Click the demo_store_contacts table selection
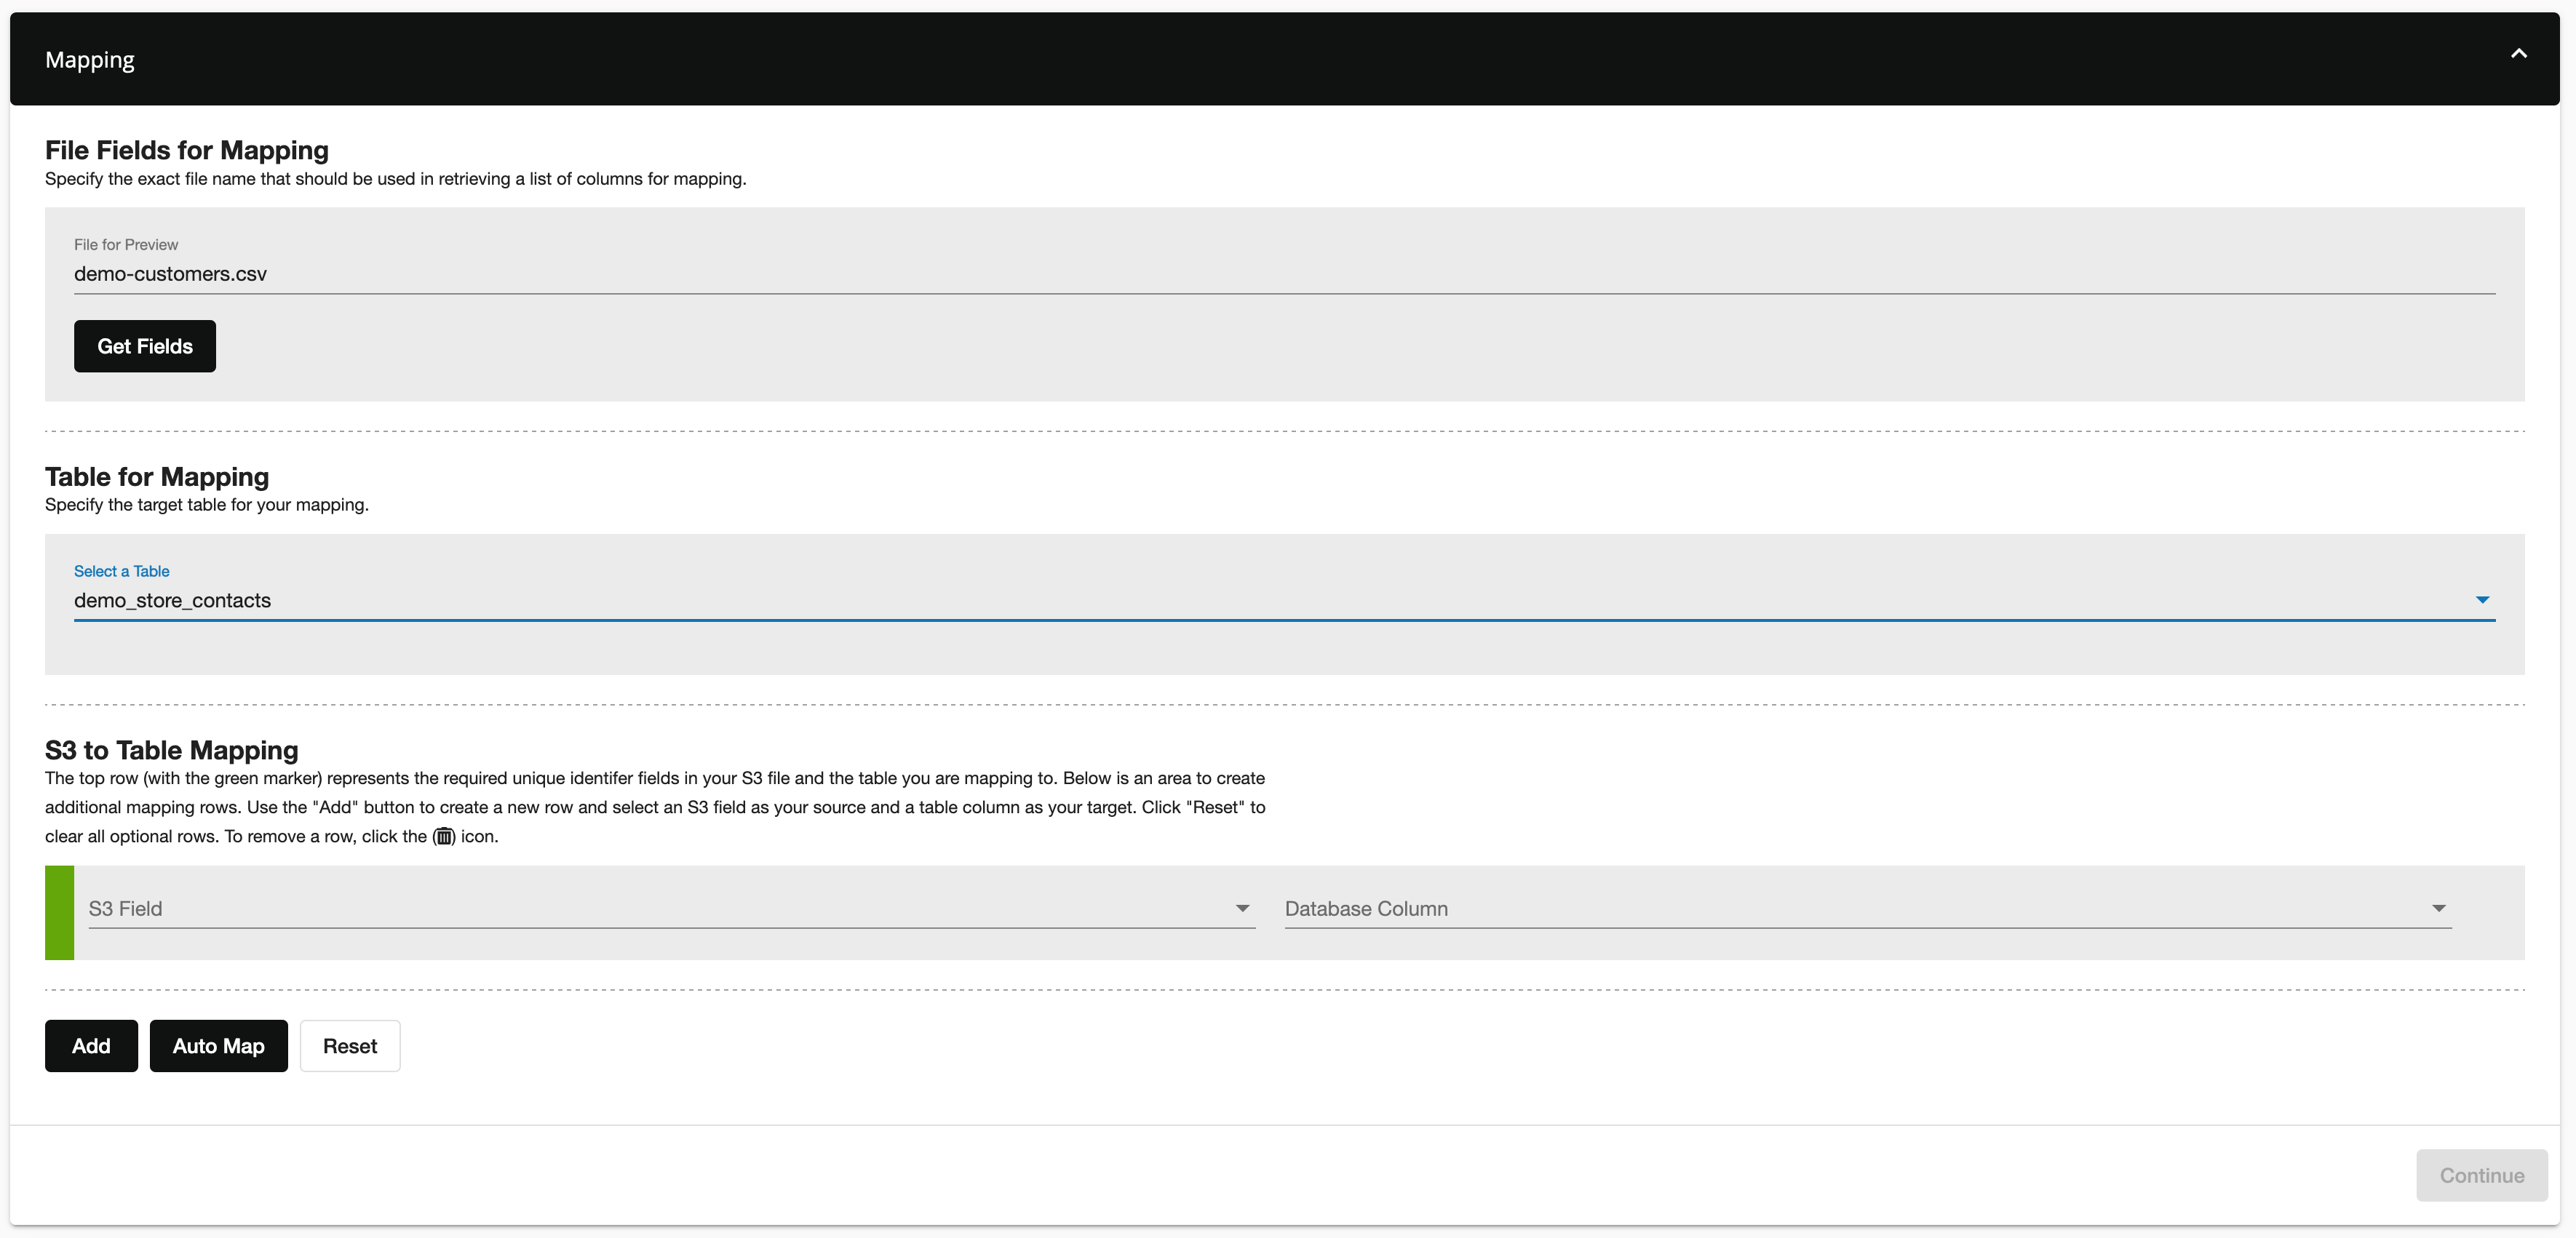Image resolution: width=2576 pixels, height=1238 pixels. pyautogui.click(x=172, y=601)
